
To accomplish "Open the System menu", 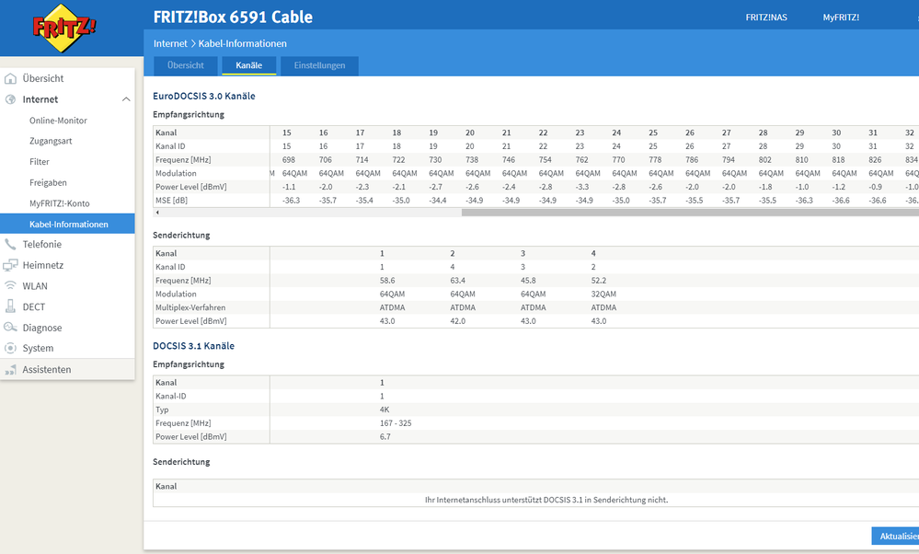I will 38,348.
